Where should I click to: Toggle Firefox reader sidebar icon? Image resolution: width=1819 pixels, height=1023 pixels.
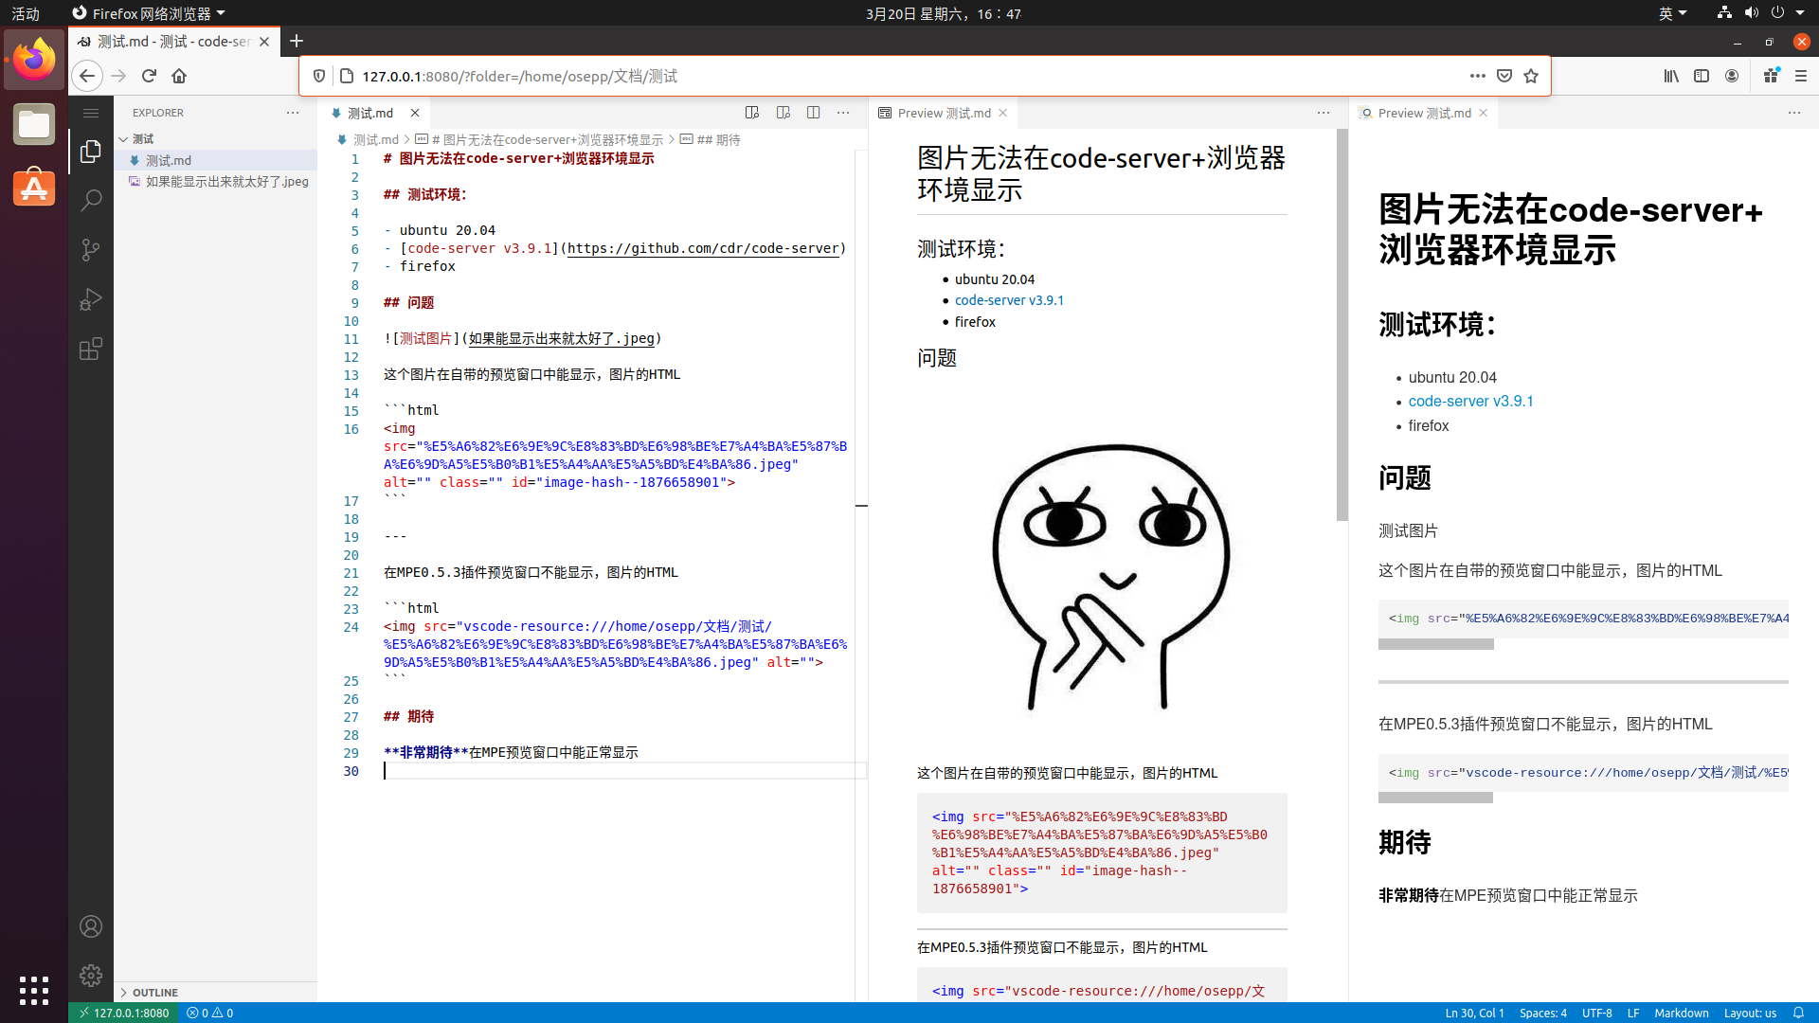pos(1702,76)
